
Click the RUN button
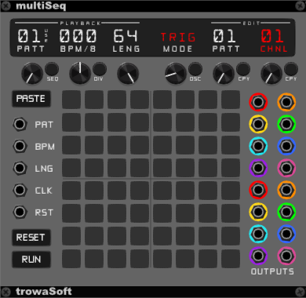pyautogui.click(x=31, y=260)
